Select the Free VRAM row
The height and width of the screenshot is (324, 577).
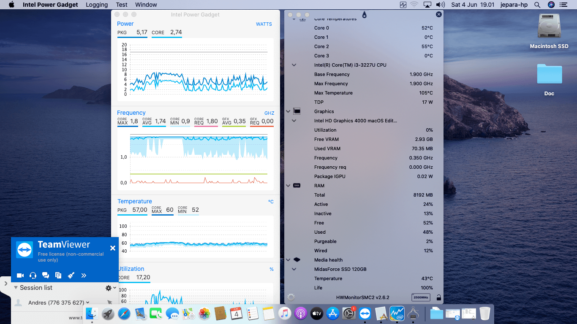pyautogui.click(x=364, y=139)
